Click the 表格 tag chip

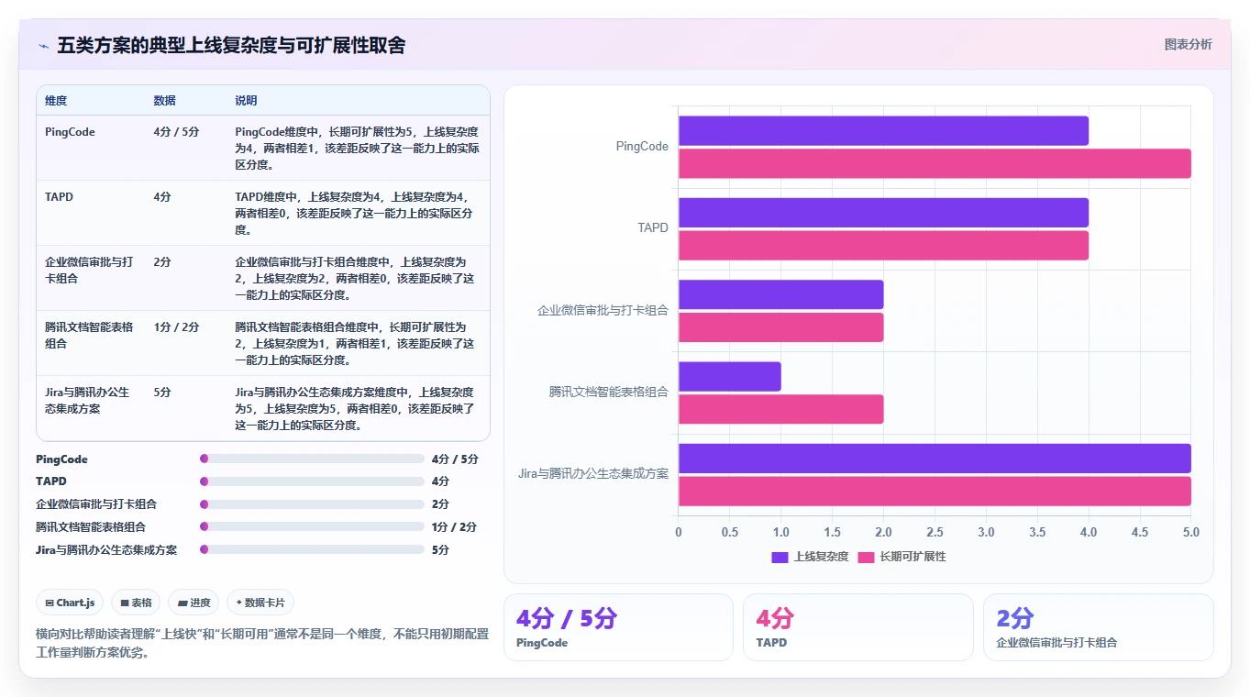(136, 603)
